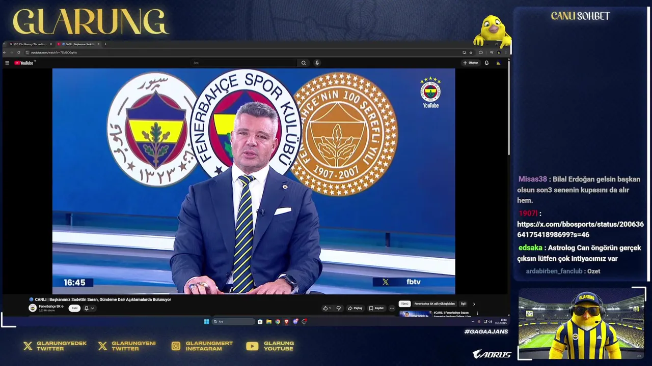
Task: Click the Katıl join button
Action: [74, 308]
